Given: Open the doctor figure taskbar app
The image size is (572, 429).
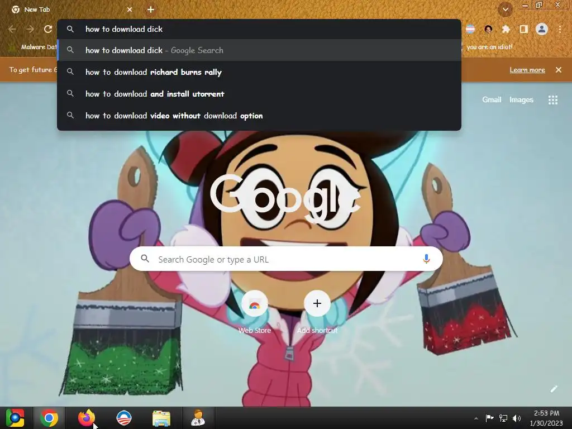Looking at the screenshot, I should pos(198,418).
